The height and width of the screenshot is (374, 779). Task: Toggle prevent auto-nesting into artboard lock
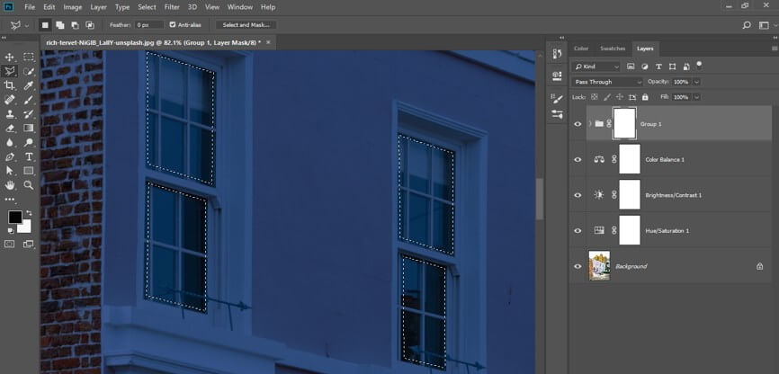pyautogui.click(x=632, y=97)
